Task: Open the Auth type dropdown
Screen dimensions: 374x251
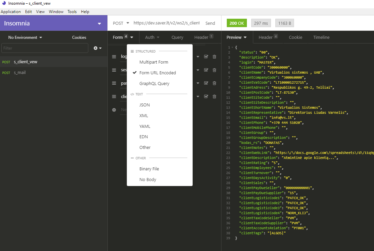Action: [x=152, y=37]
